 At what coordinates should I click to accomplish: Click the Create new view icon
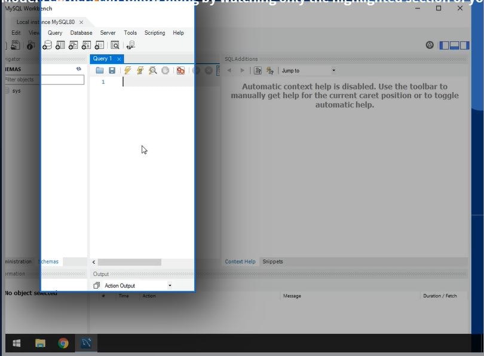(73, 45)
